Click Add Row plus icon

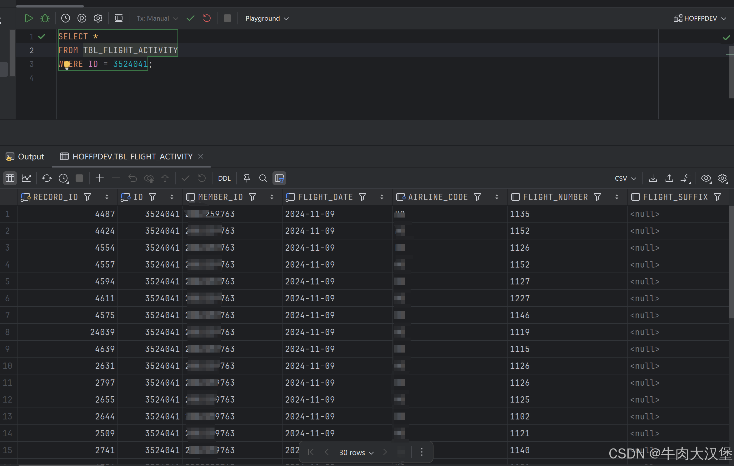[100, 178]
